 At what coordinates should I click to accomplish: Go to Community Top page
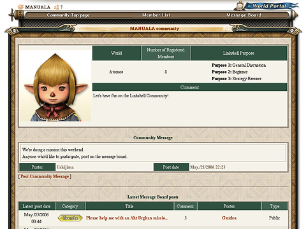click(68, 15)
